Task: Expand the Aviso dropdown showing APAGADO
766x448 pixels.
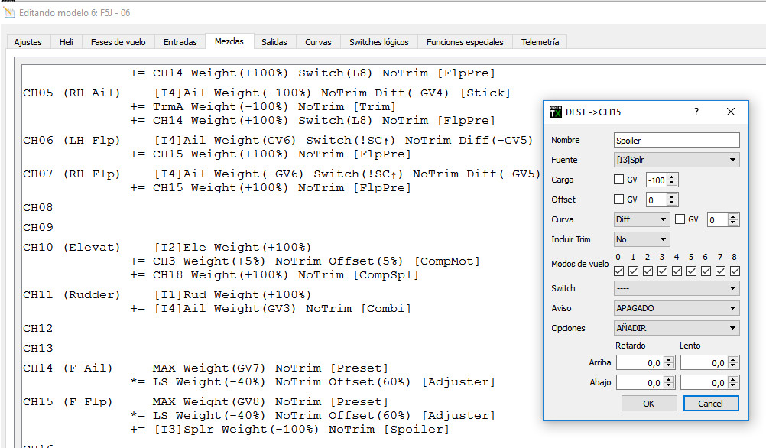Action: tap(677, 308)
